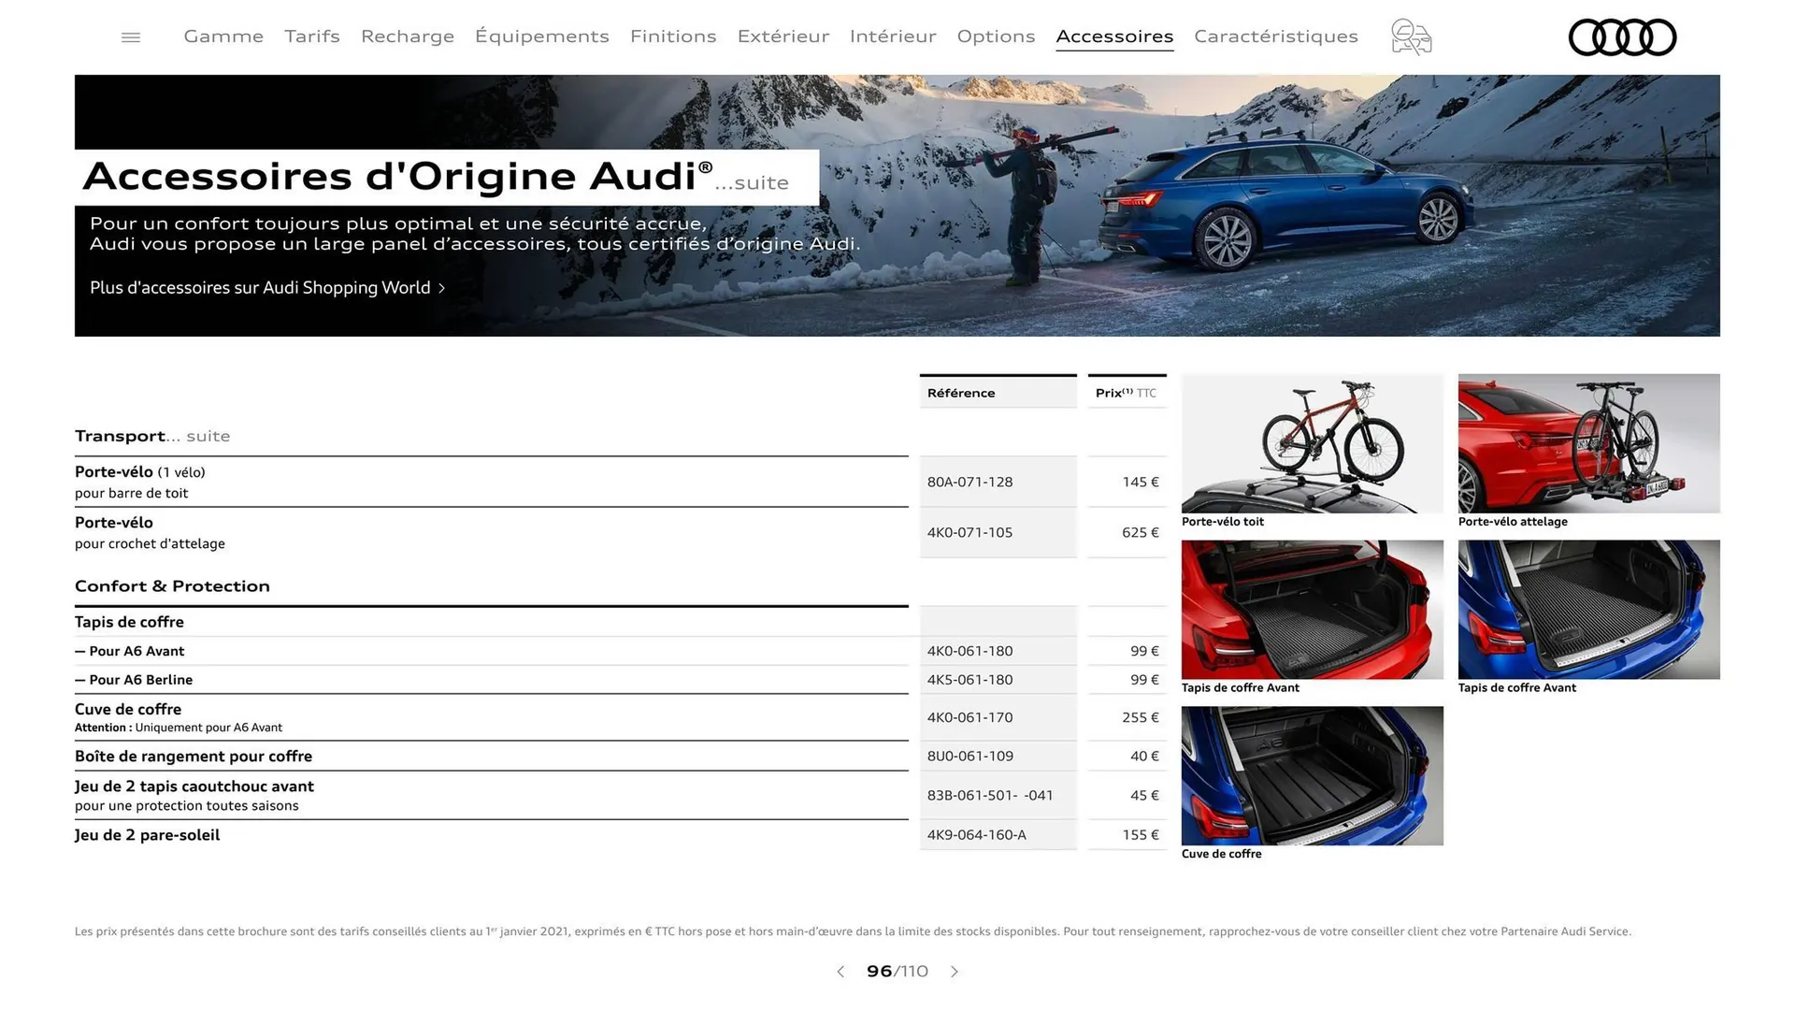Select the Porte-vélo toit product image
Screen dimensions: 1795x1010
click(1311, 443)
